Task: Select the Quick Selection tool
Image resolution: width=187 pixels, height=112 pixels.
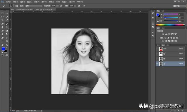Action: point(7,17)
